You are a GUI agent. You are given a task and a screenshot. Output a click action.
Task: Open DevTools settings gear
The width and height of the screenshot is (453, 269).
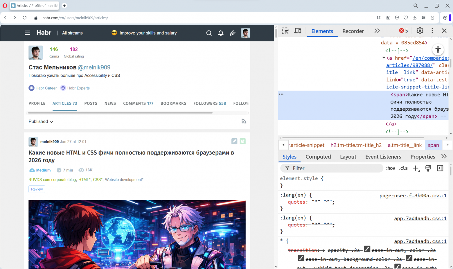(x=420, y=31)
